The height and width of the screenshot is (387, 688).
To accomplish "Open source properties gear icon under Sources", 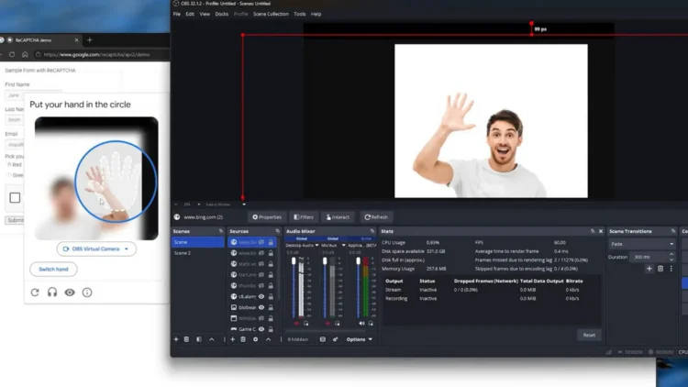I will pos(255,339).
